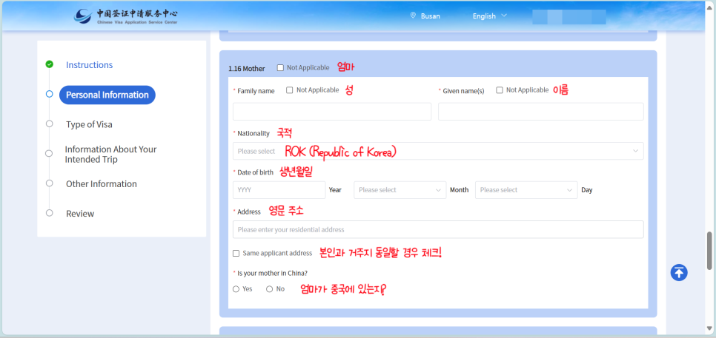The width and height of the screenshot is (716, 338).
Task: Go to Instructions step in sidebar
Action: [x=90, y=64]
